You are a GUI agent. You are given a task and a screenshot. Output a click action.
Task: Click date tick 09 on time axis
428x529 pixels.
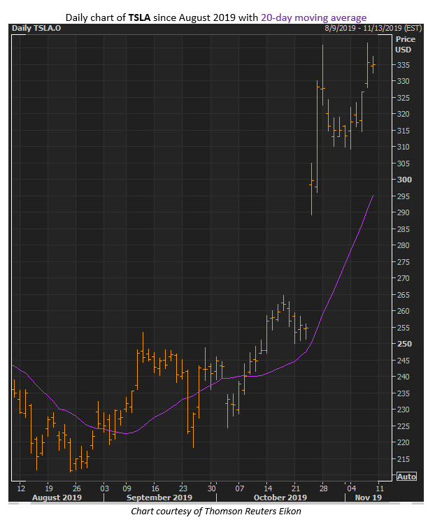pos(127,488)
